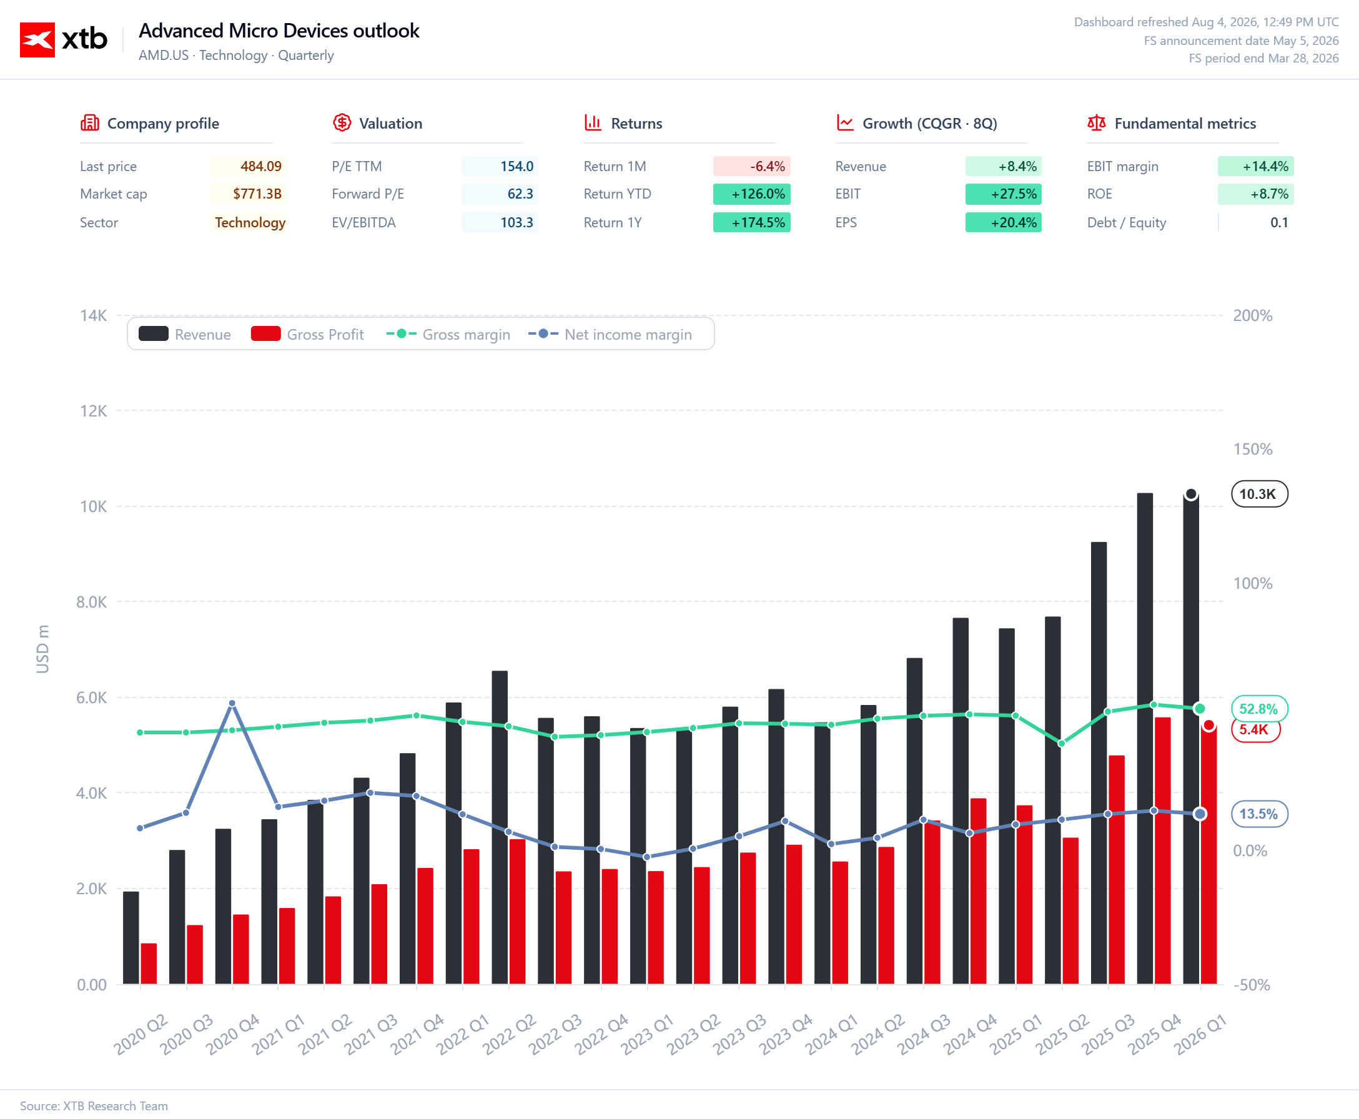
Task: Click the Returns bar chart icon
Action: [x=593, y=122]
